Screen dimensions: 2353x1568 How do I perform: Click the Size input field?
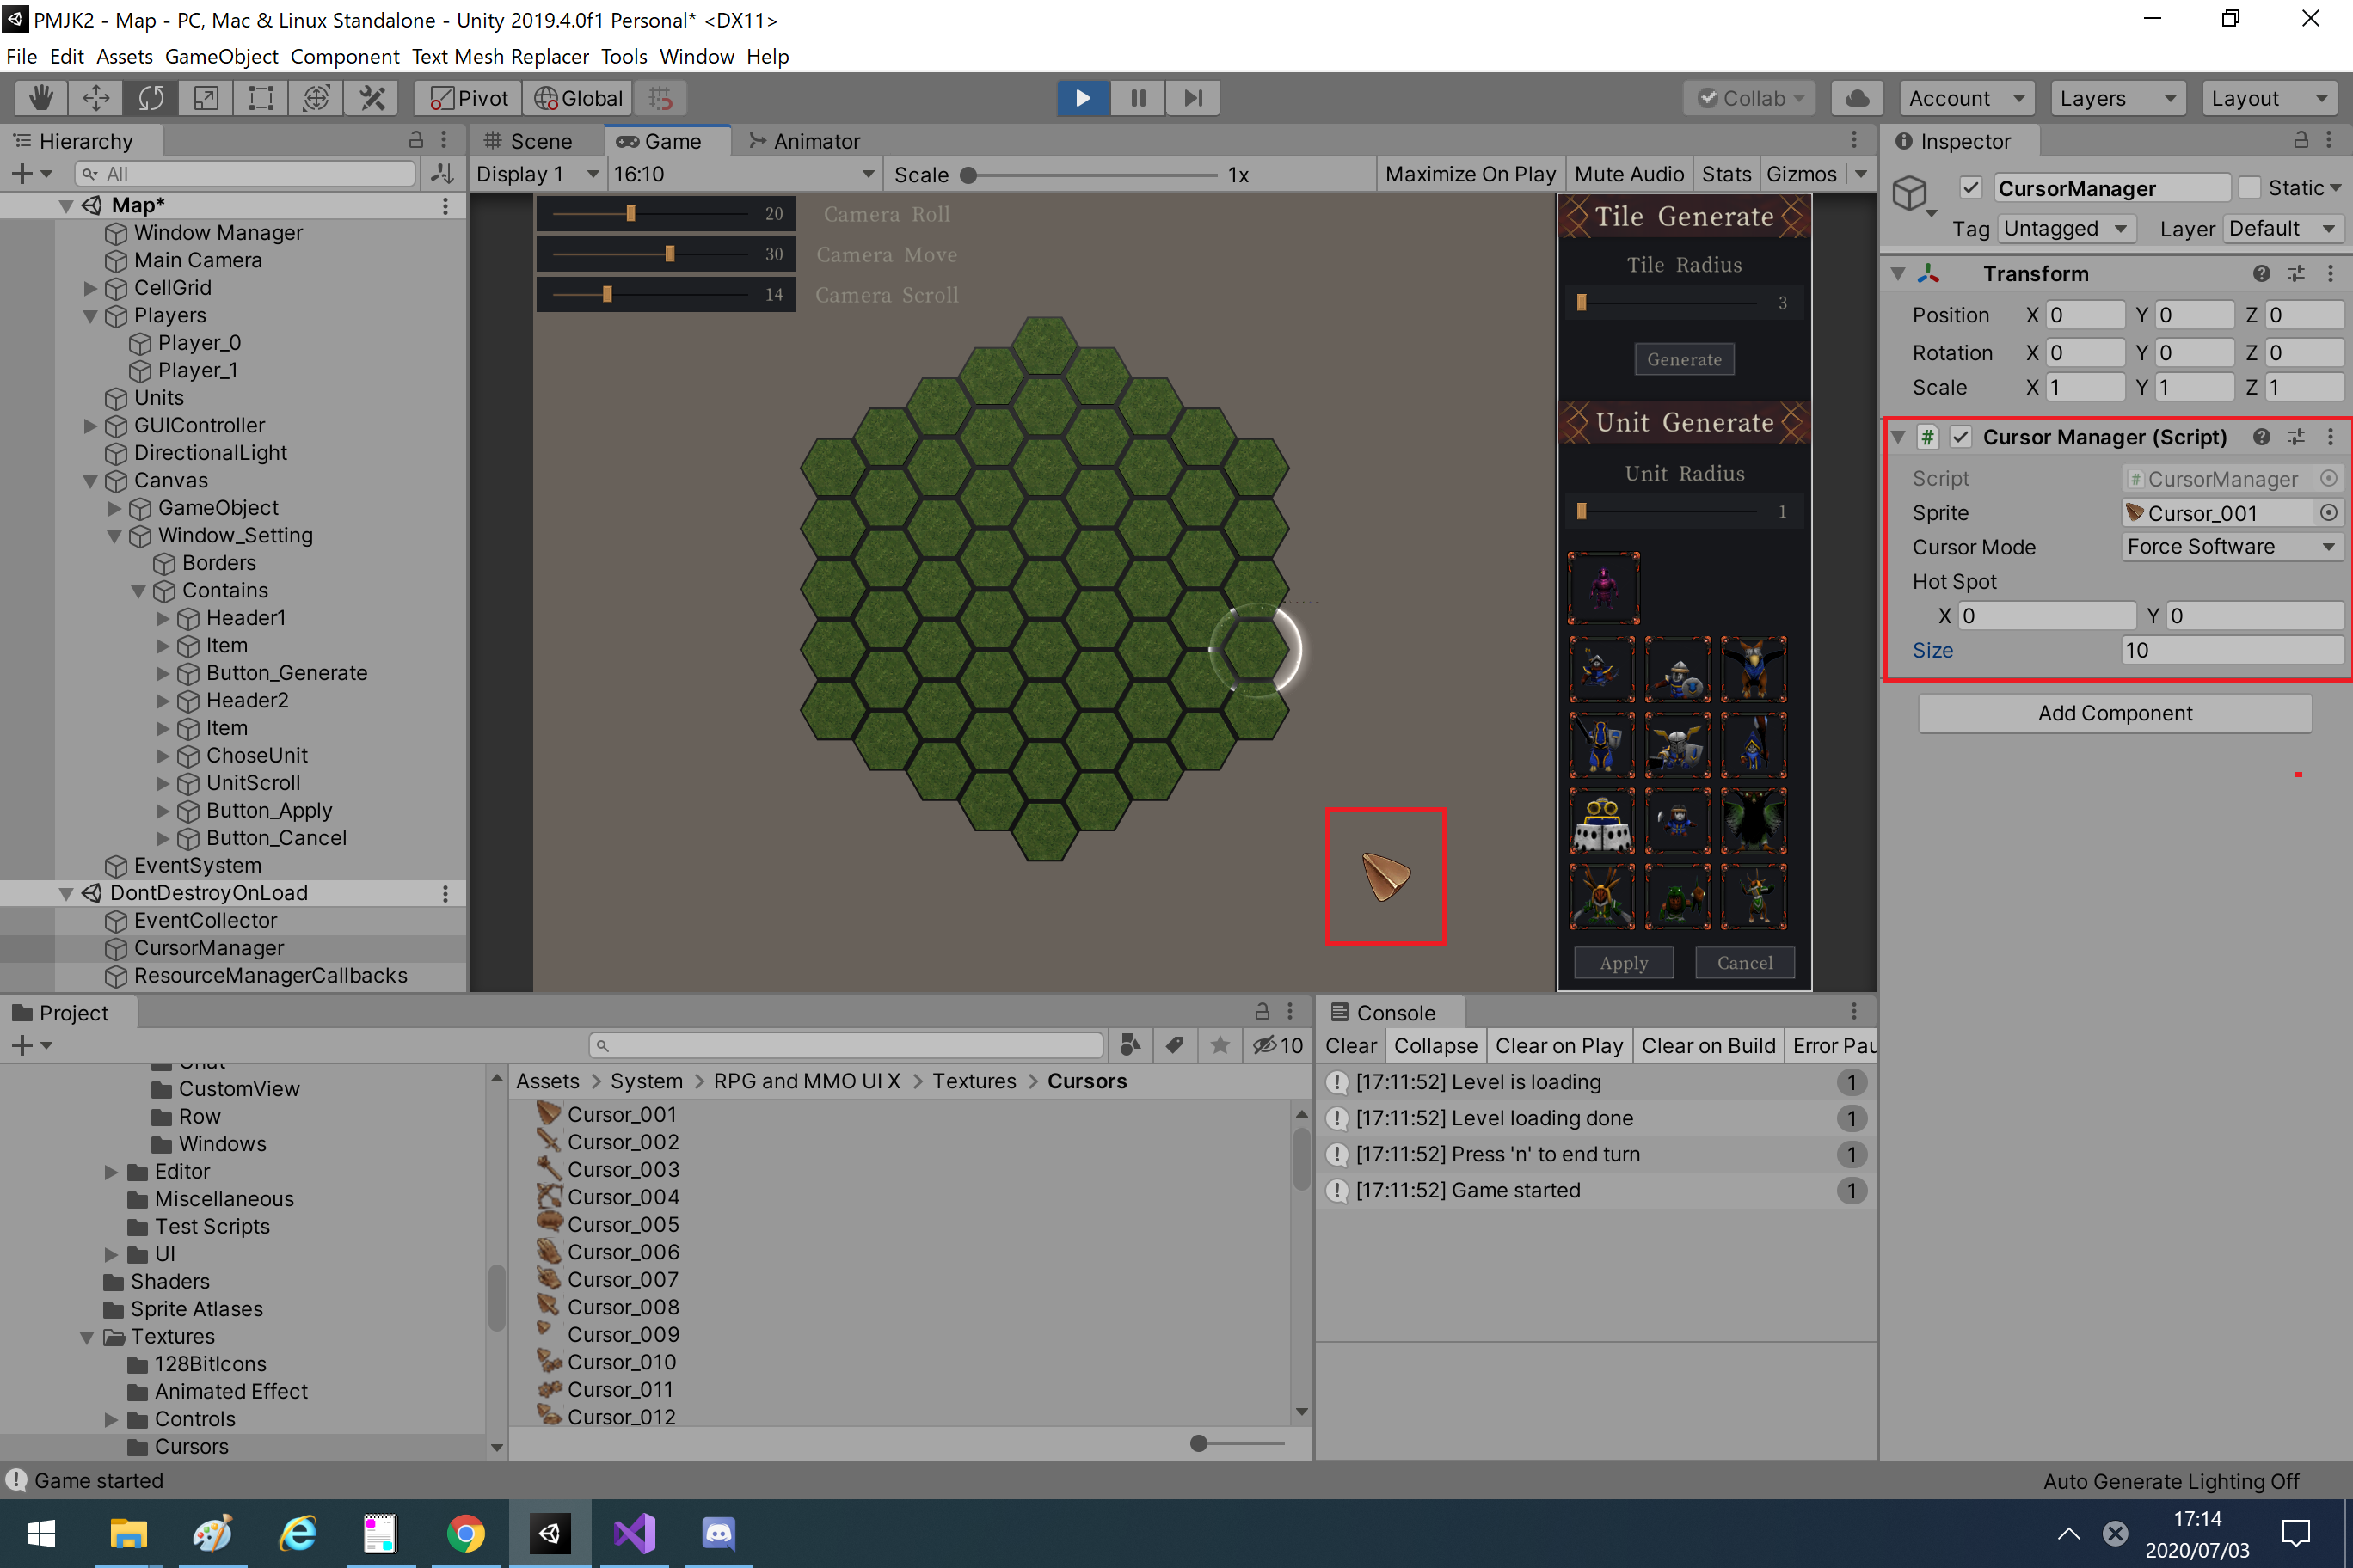[2230, 651]
